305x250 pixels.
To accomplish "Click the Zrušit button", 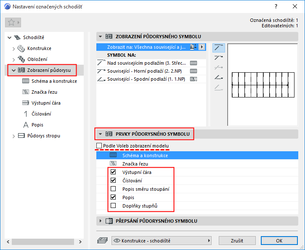I will (237, 241).
